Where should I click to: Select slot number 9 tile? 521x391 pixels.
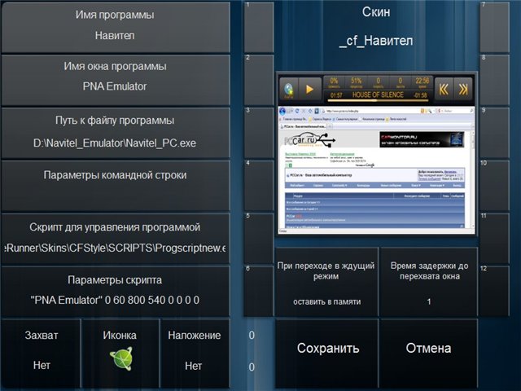tap(494, 132)
